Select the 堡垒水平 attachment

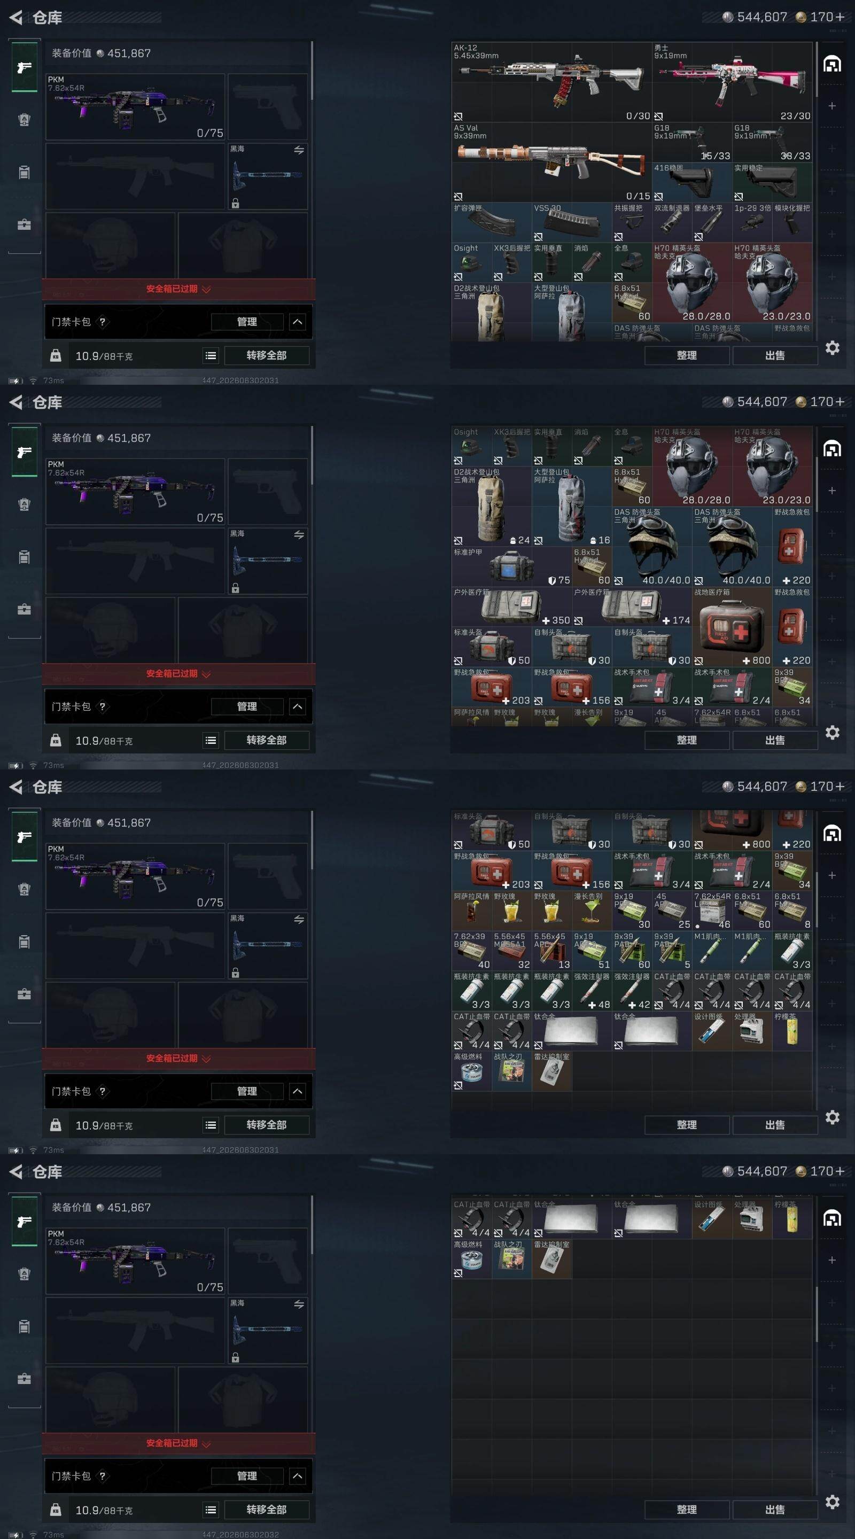pyautogui.click(x=712, y=222)
